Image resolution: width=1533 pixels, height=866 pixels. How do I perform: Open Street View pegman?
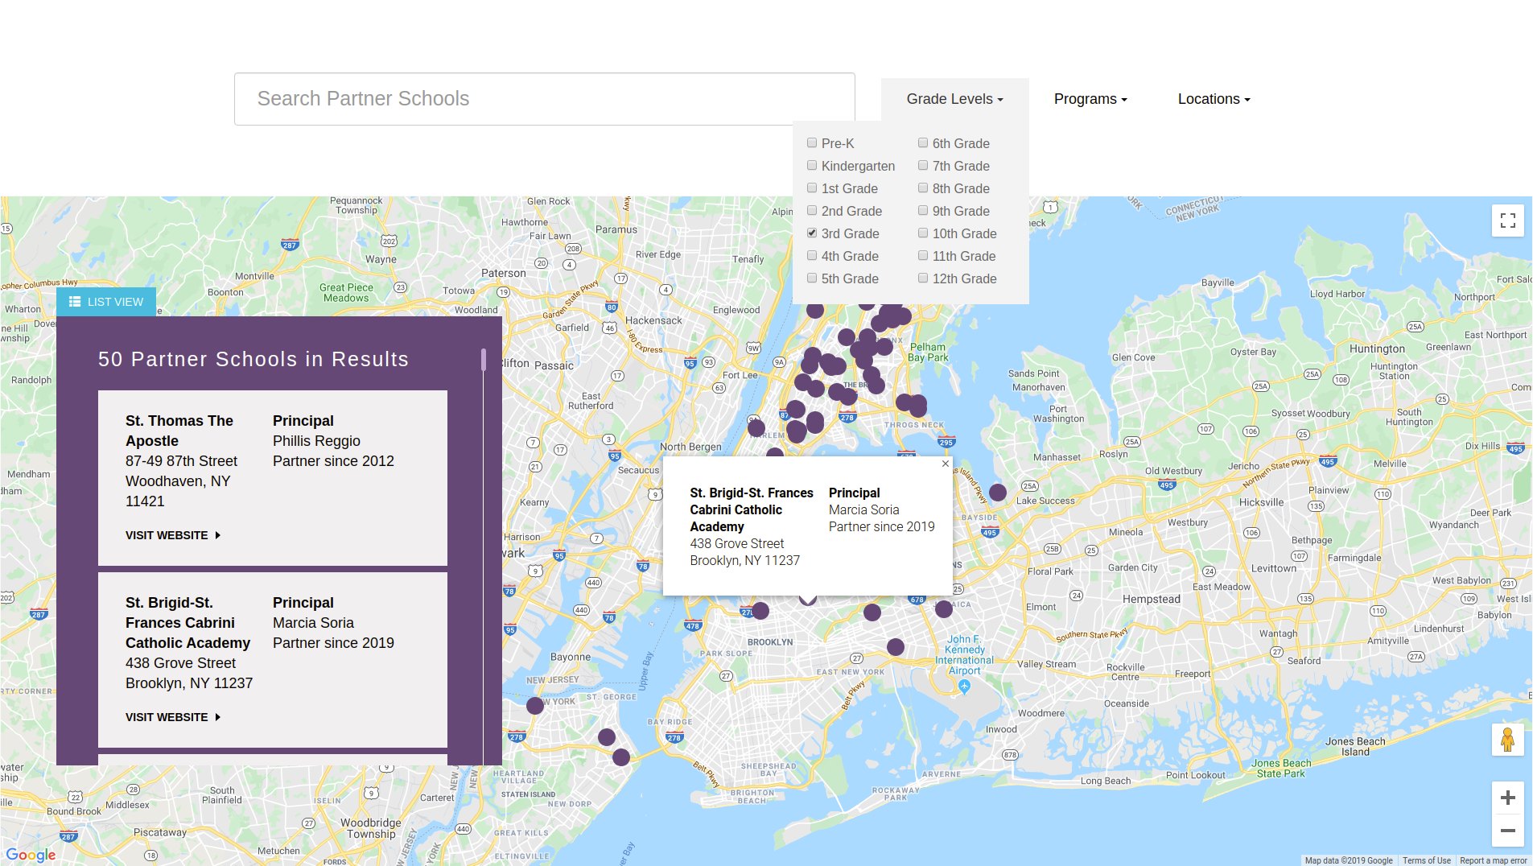pos(1507,740)
